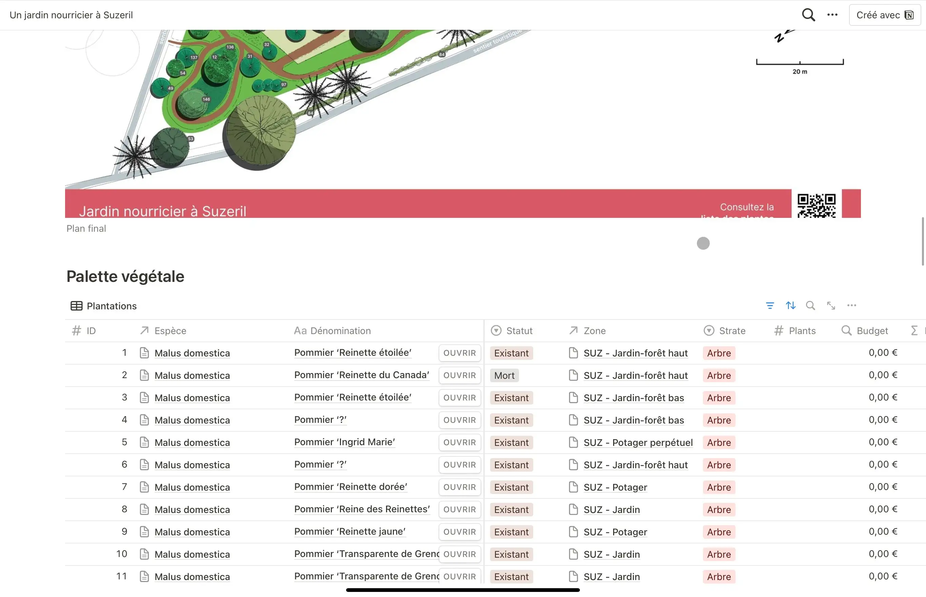926x597 pixels.
Task: Click OUVRIR for Pommier 'Reinette dorée'
Action: pos(460,487)
